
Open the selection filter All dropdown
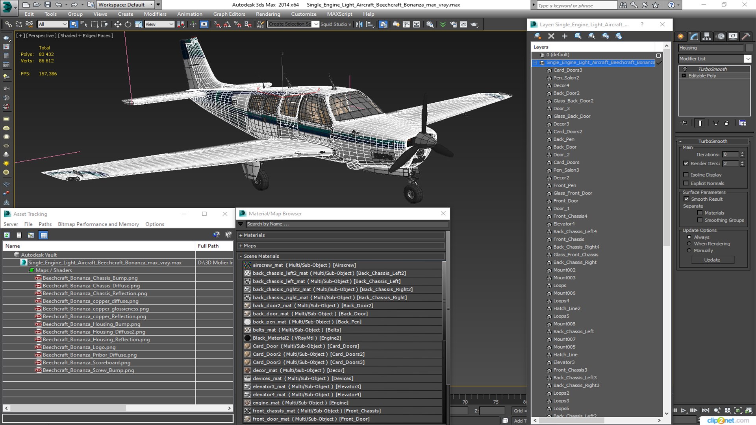pyautogui.click(x=53, y=24)
